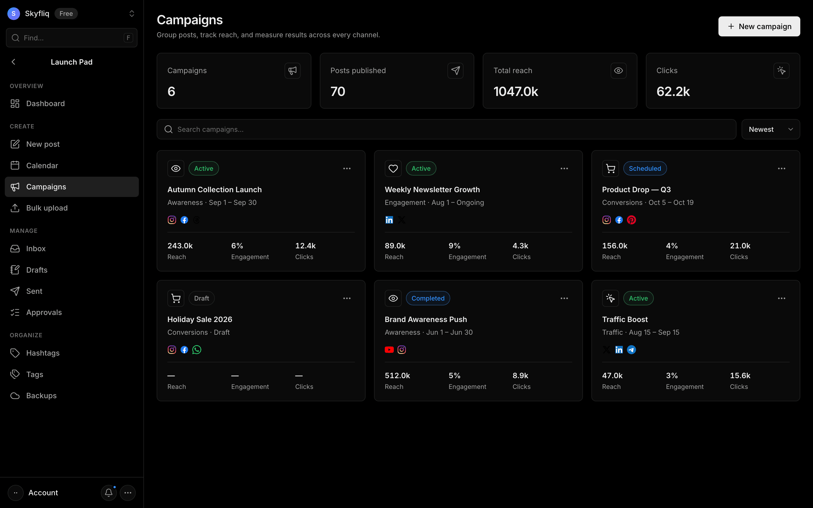Click the heart icon on Weekly Newsletter Growth
Screen dimensions: 813x508
(x=393, y=168)
